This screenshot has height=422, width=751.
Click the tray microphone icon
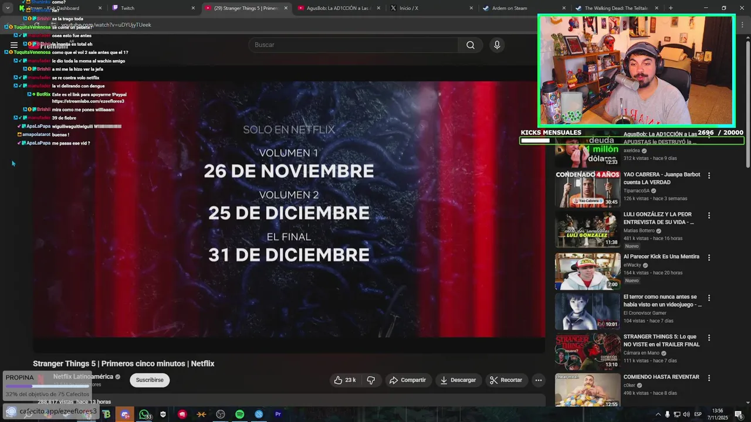667,414
